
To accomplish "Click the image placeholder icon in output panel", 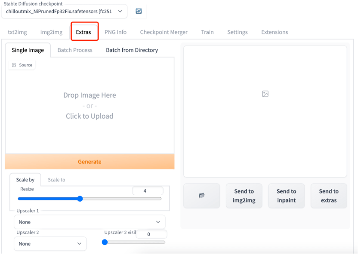I will coord(265,94).
